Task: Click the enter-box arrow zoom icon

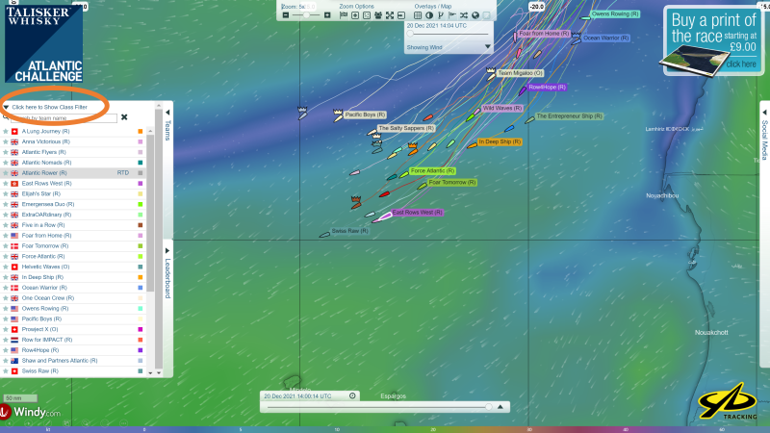Action: point(401,15)
